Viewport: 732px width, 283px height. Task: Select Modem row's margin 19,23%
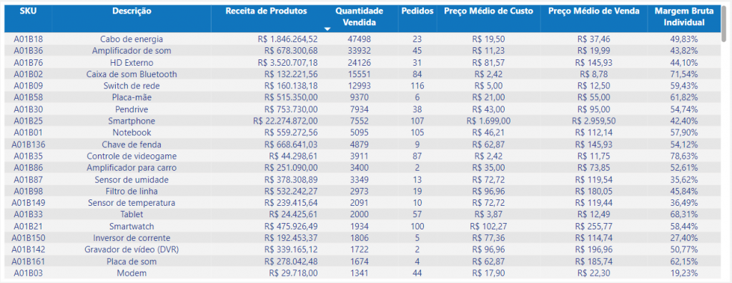683,273
